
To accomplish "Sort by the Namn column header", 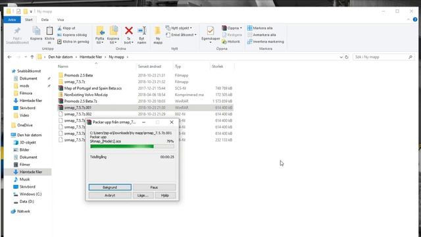I will (63, 66).
